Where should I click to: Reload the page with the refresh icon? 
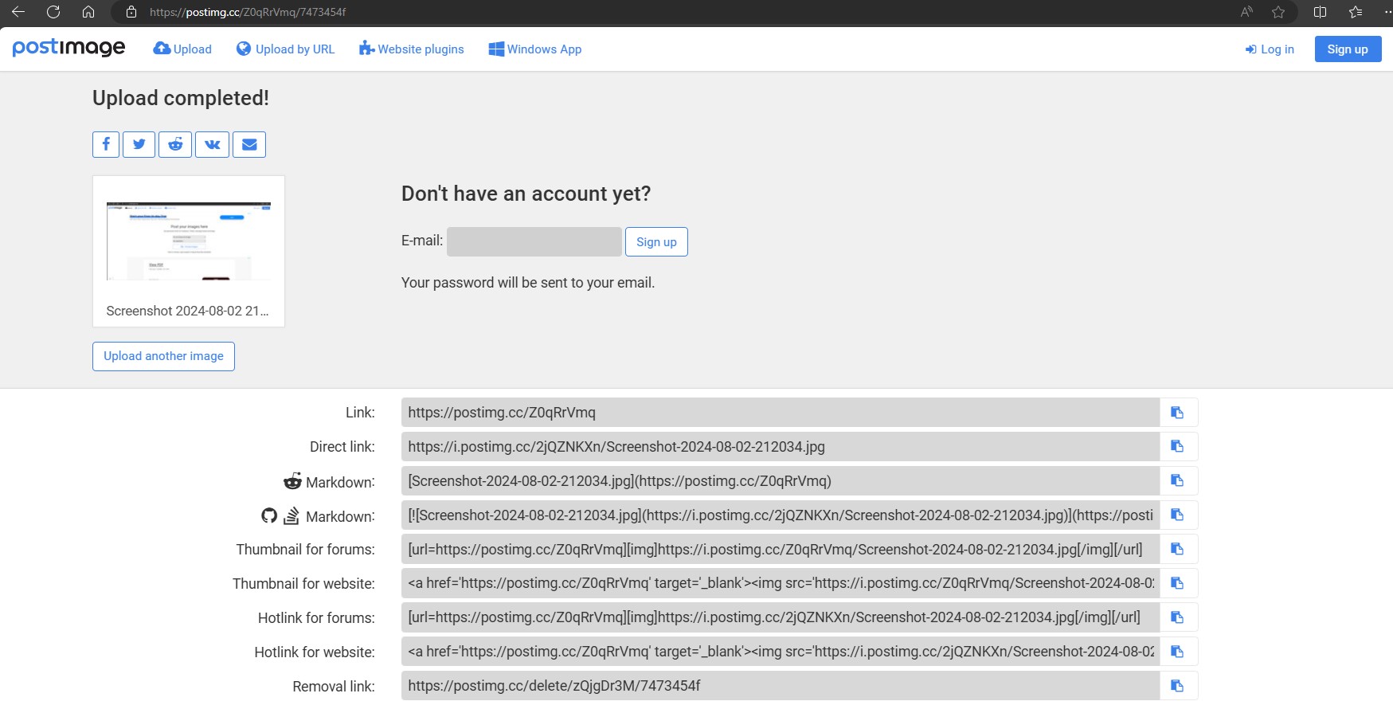tap(53, 12)
